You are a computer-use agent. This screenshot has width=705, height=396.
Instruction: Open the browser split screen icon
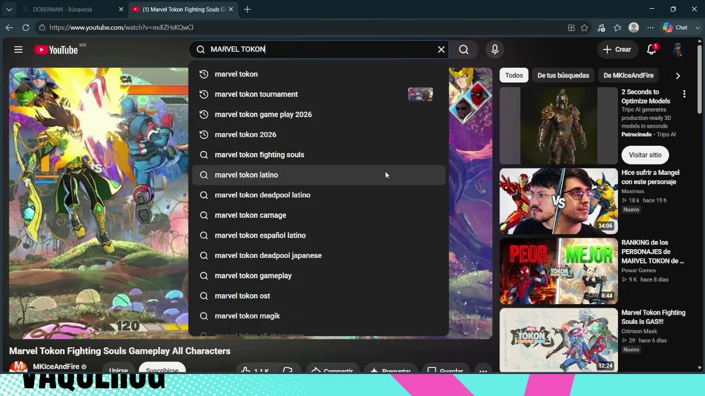click(572, 28)
